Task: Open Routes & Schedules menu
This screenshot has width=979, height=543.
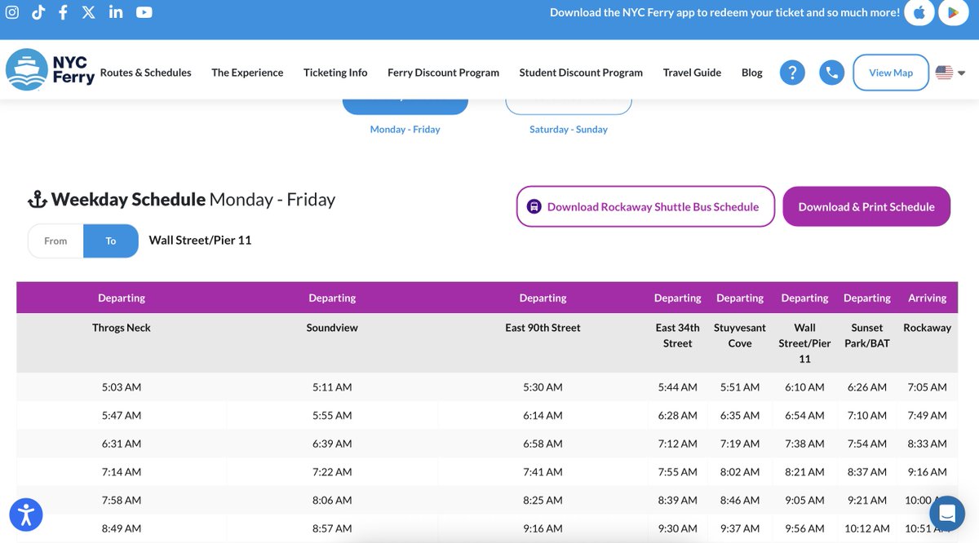Action: point(146,73)
